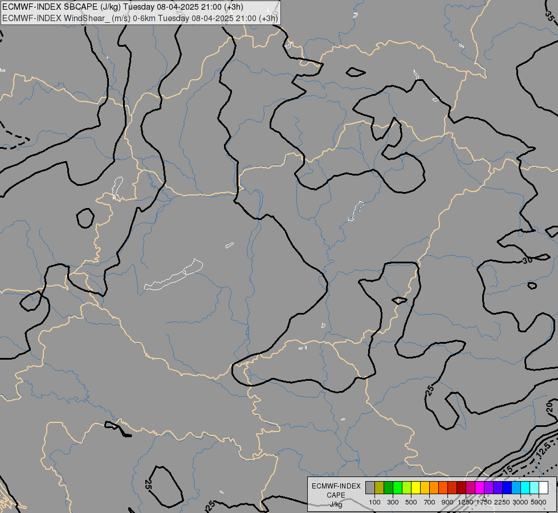Pick the dark red legend swatch
The height and width of the screenshot is (513, 558).
tap(461, 488)
